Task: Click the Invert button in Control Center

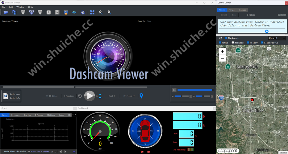Action: coord(224,15)
